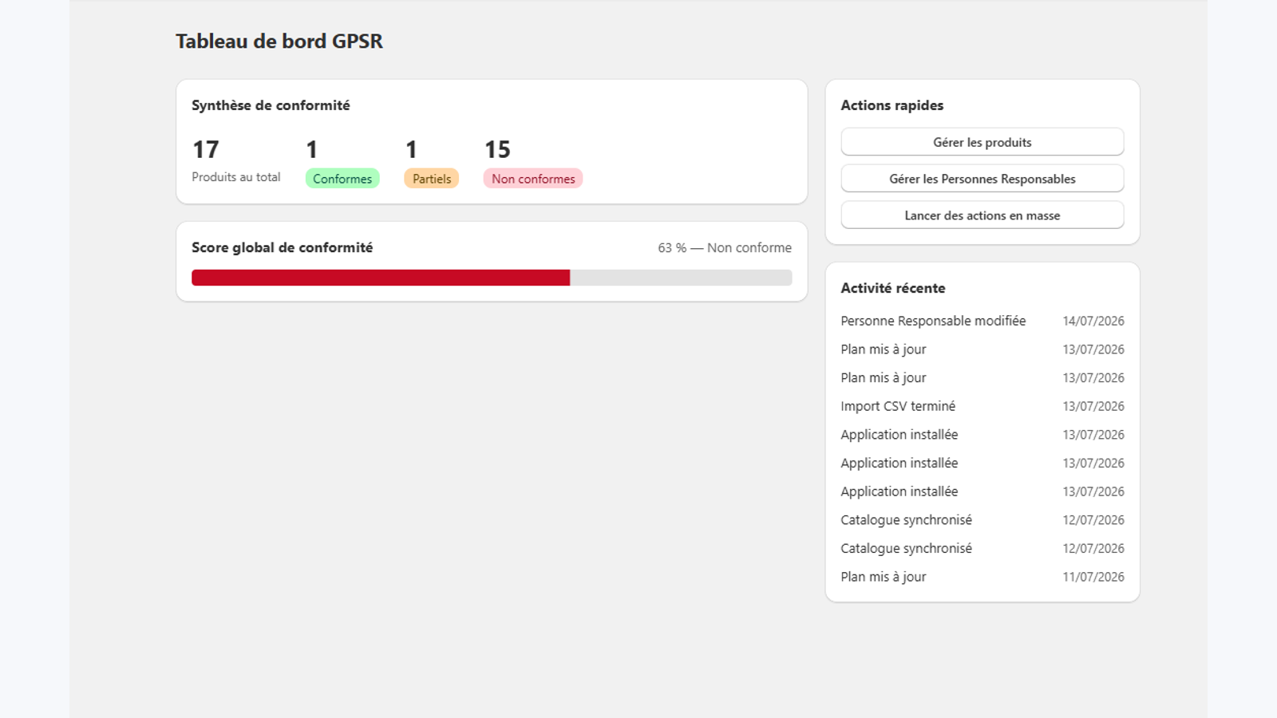Launch Lancer des actions en masse
This screenshot has width=1277, height=718.
[x=982, y=215]
